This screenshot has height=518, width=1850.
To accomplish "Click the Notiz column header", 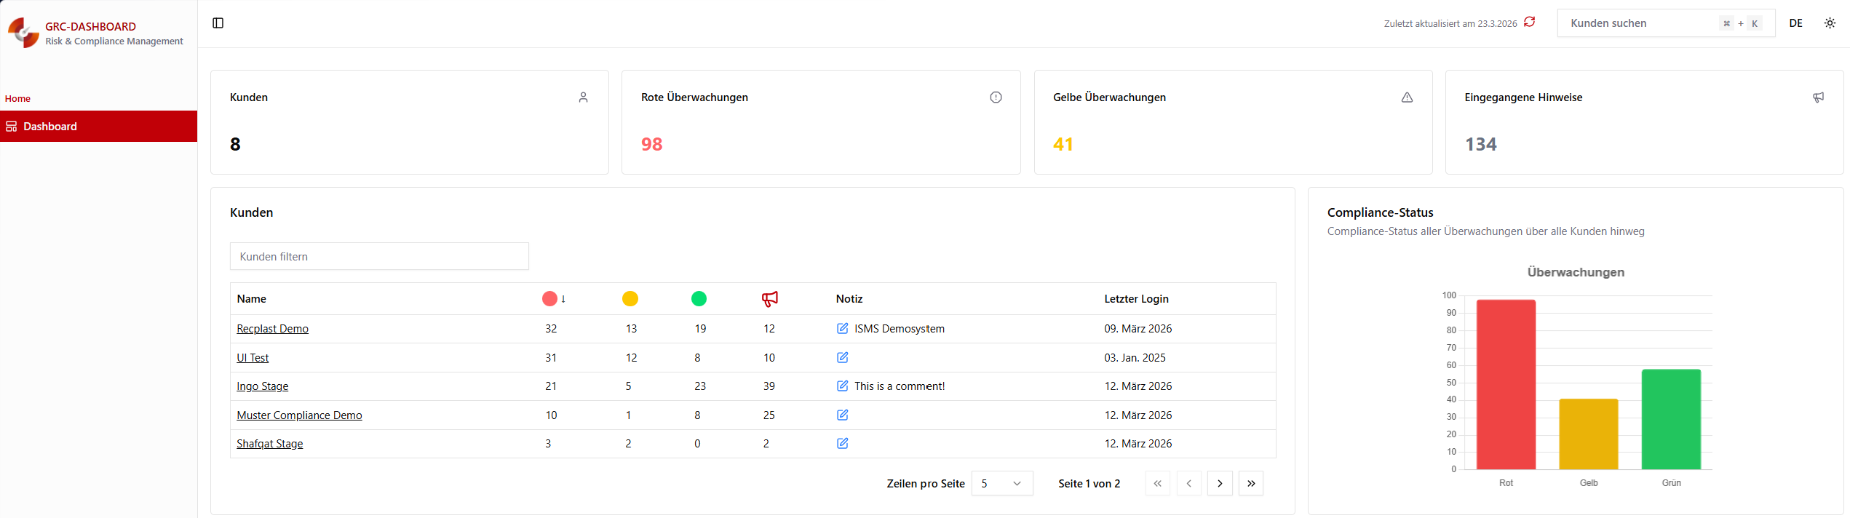I will coord(849,299).
